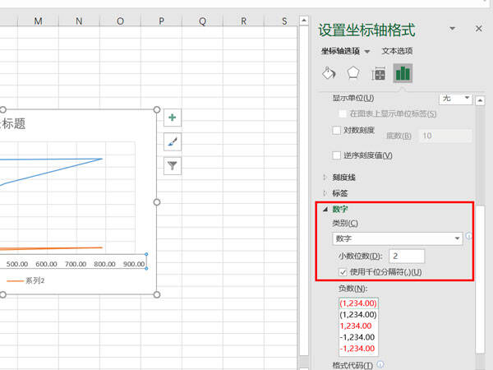Select column P header
This screenshot has width=493, height=370.
161,21
